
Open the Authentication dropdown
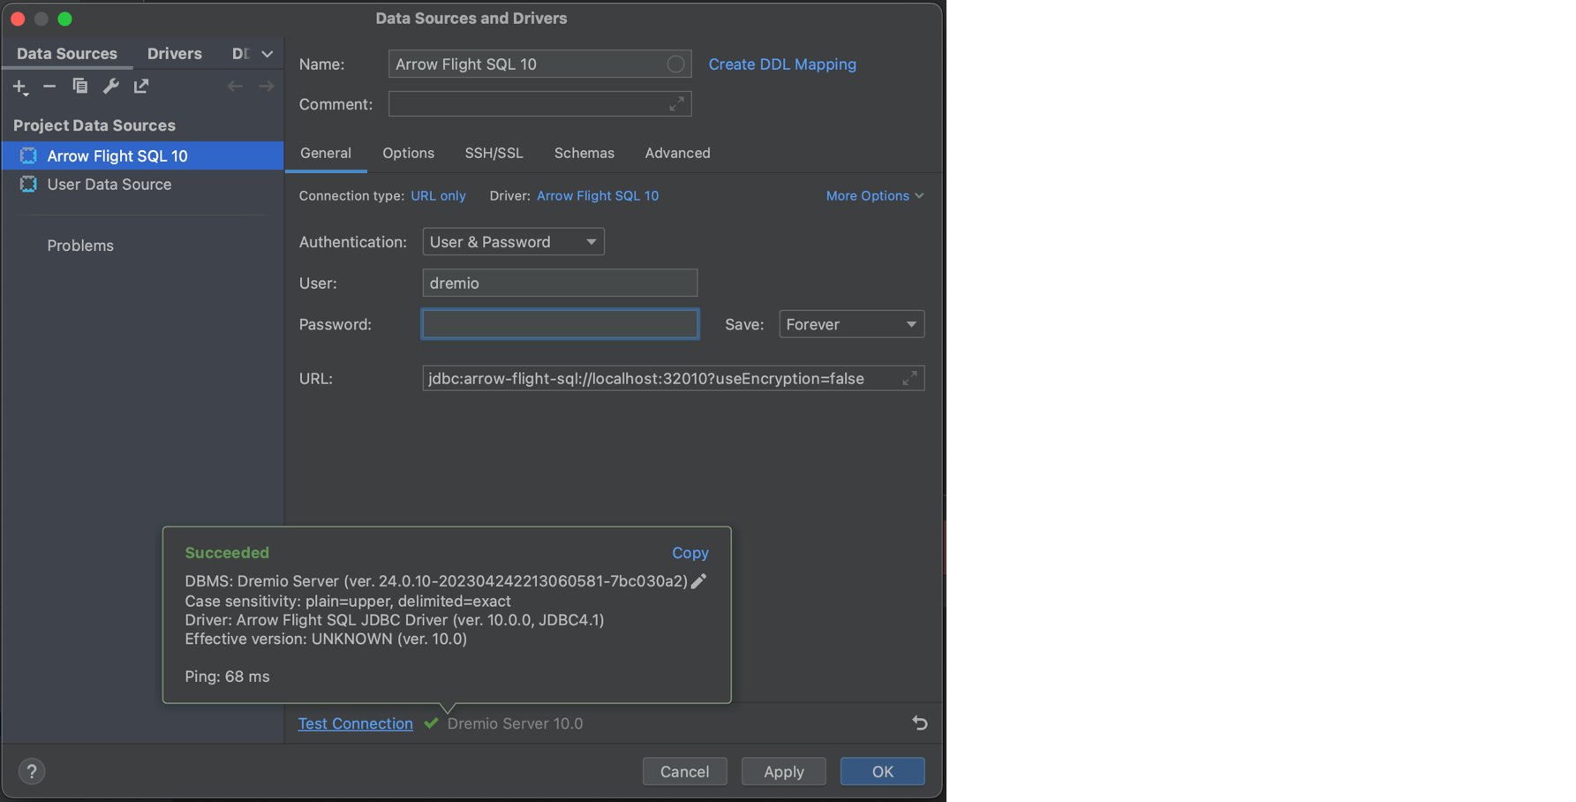(512, 241)
